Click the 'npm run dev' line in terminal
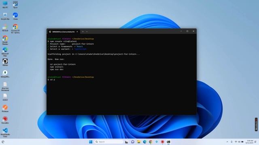259x145 pixels. pyautogui.click(x=57, y=70)
